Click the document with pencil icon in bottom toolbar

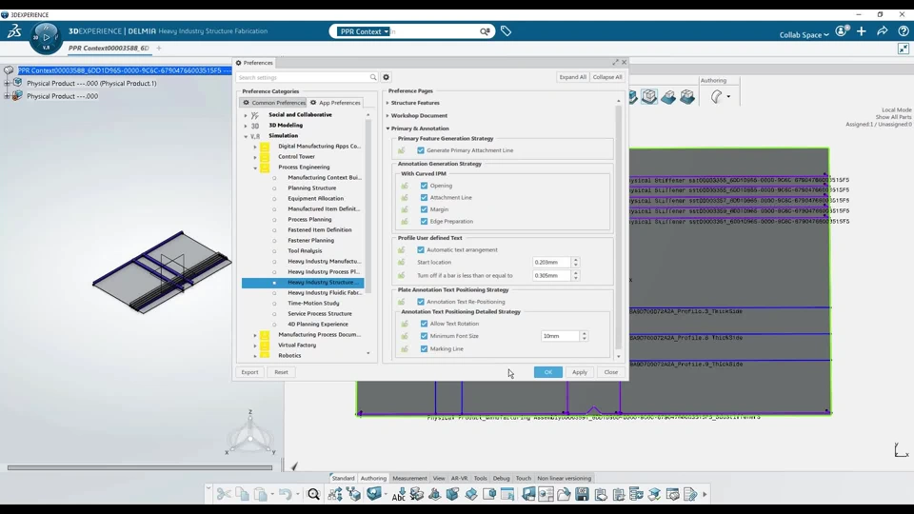click(x=690, y=494)
